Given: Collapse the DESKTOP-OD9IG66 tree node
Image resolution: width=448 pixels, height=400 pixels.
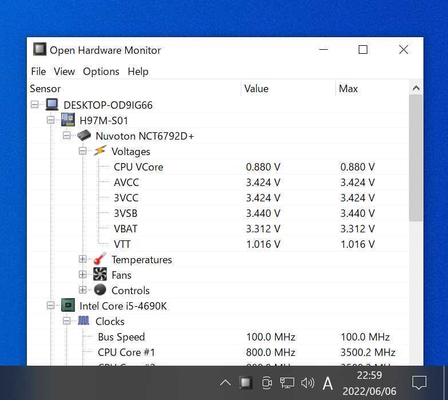Looking at the screenshot, I should click(x=34, y=105).
